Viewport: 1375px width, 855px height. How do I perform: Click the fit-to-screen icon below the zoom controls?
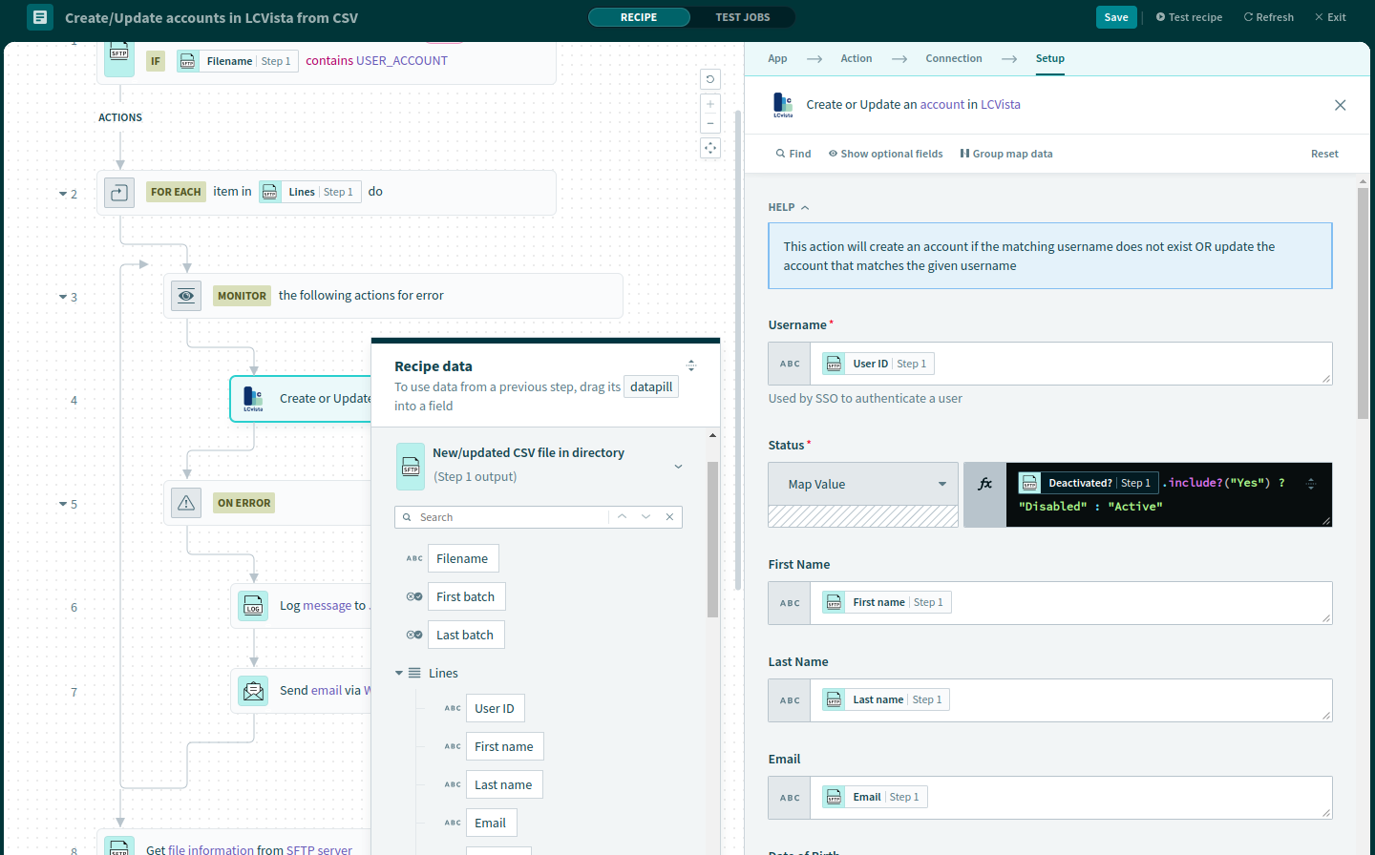[709, 148]
